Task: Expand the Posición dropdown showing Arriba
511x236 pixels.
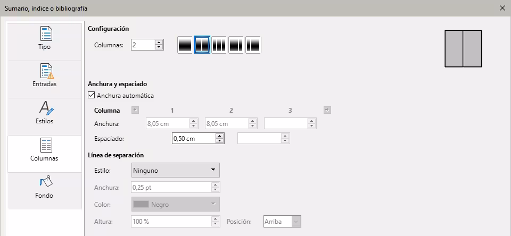Action: coord(282,222)
